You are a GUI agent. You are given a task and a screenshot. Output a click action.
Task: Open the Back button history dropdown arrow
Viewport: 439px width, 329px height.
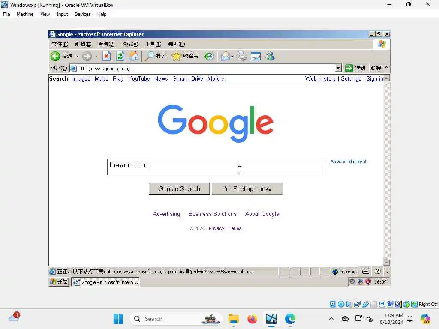click(77, 56)
